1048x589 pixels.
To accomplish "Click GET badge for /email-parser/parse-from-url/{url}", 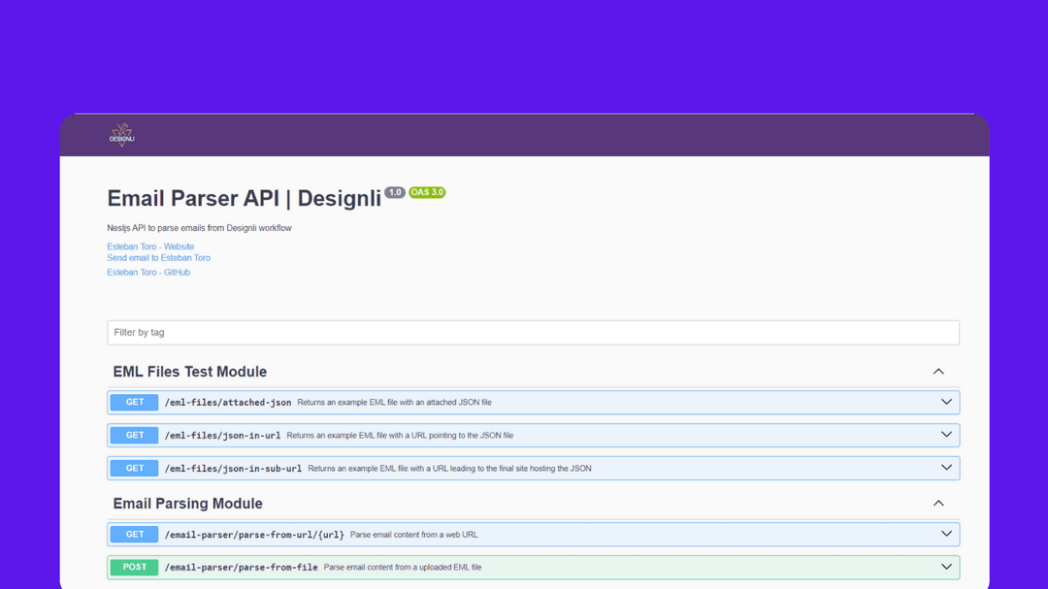I will [134, 535].
